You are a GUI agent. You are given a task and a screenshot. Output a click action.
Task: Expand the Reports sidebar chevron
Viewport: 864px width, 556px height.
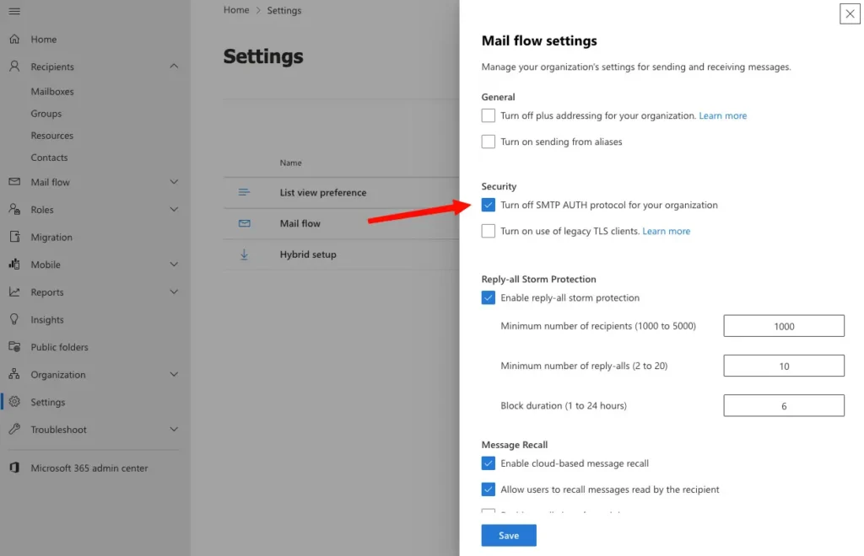point(174,291)
